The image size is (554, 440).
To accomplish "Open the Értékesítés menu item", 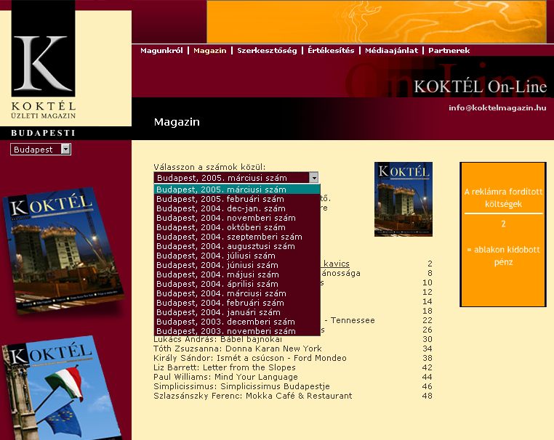I will 331,50.
